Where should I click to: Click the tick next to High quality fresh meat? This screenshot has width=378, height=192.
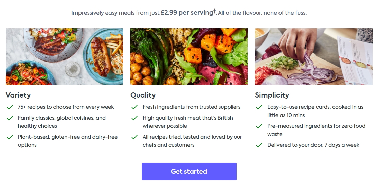point(134,118)
